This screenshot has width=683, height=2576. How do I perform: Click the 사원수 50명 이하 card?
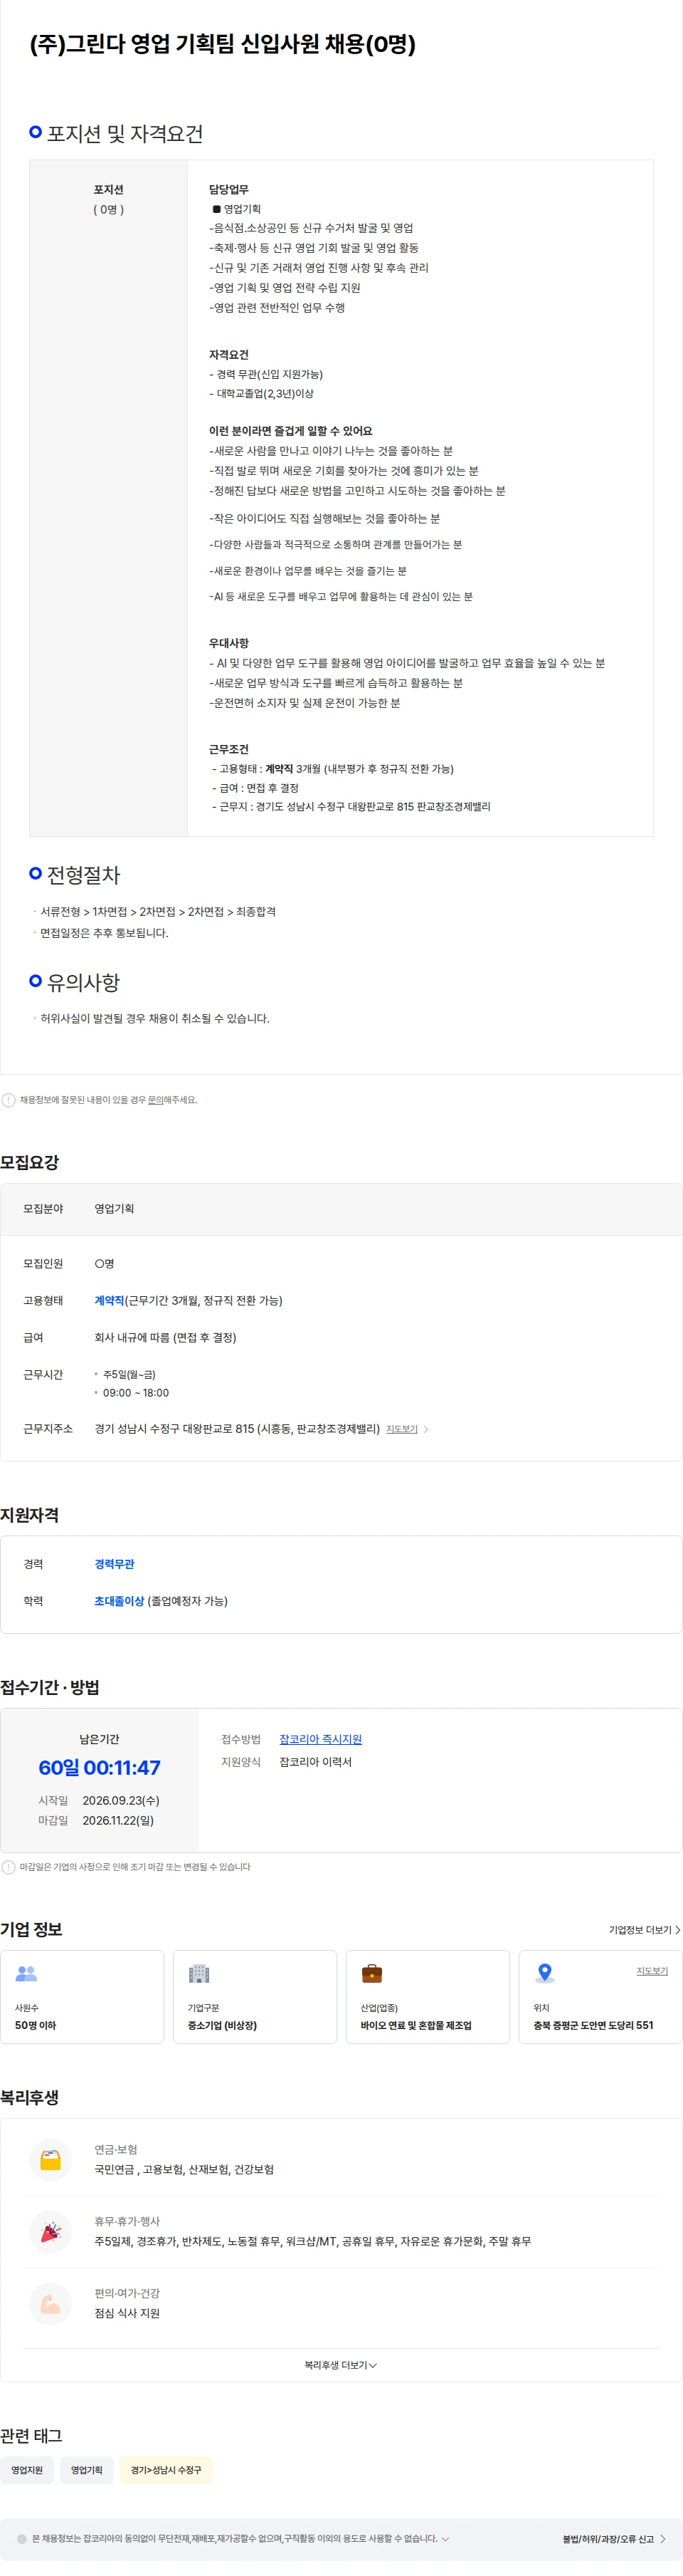click(82, 1996)
